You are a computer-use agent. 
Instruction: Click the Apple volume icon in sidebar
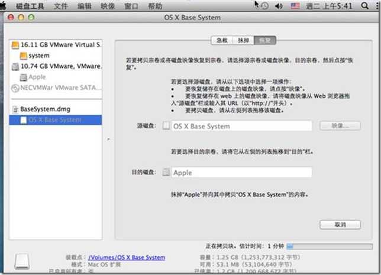23,77
